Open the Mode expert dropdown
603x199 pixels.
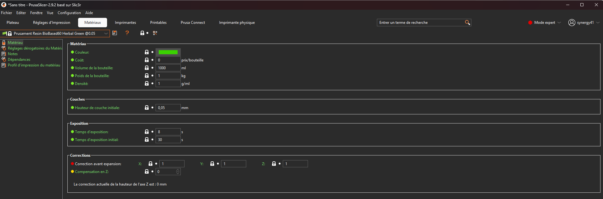tap(545, 23)
